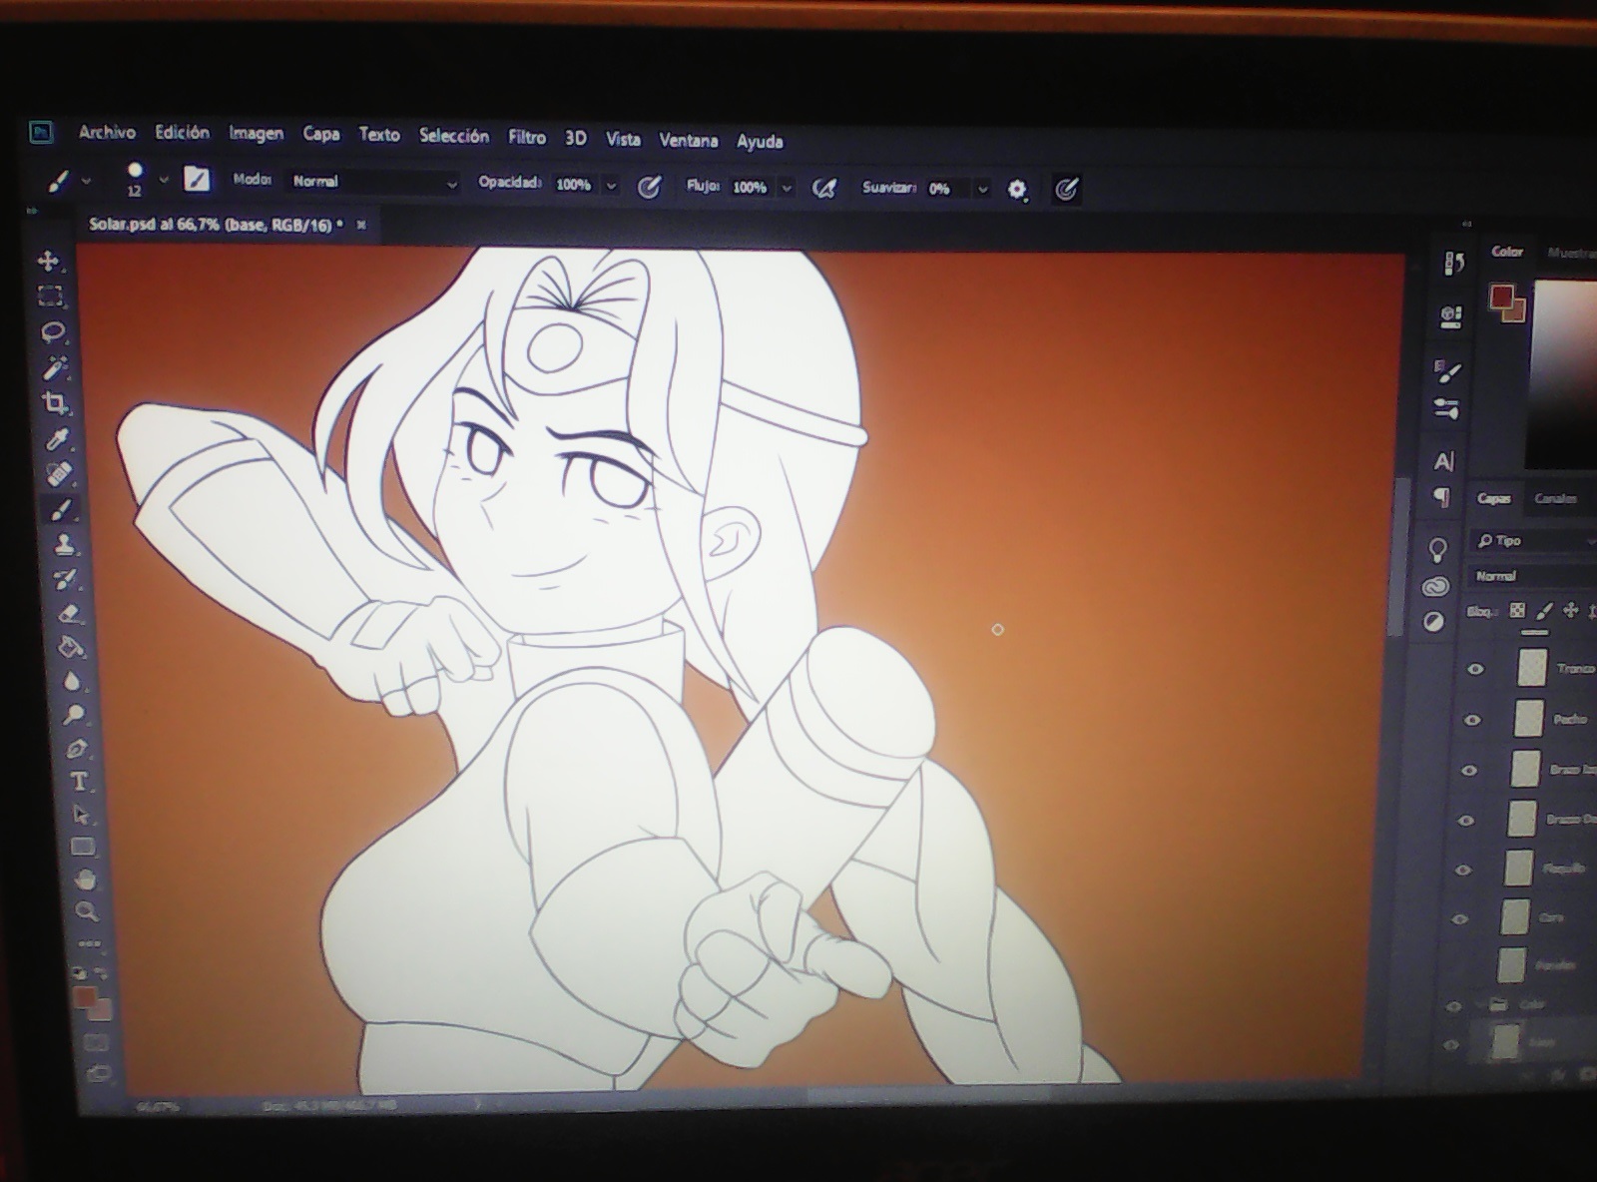Select the Eyedropper tool
This screenshot has height=1182, width=1597.
[x=58, y=439]
